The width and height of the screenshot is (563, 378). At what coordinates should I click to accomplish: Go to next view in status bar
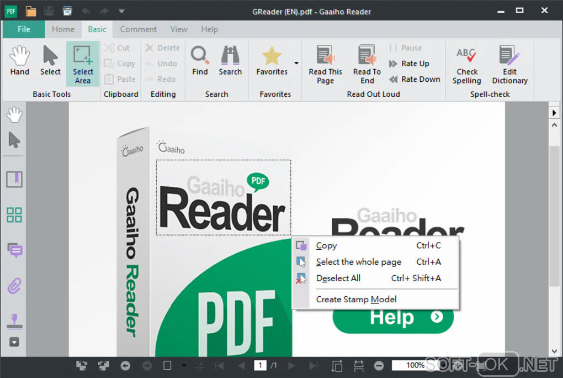click(x=147, y=366)
